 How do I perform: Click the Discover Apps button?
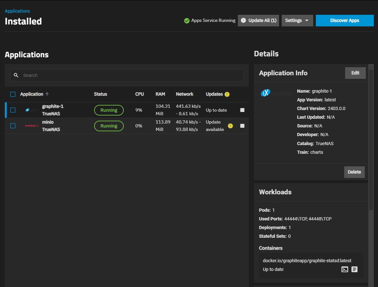coord(344,21)
